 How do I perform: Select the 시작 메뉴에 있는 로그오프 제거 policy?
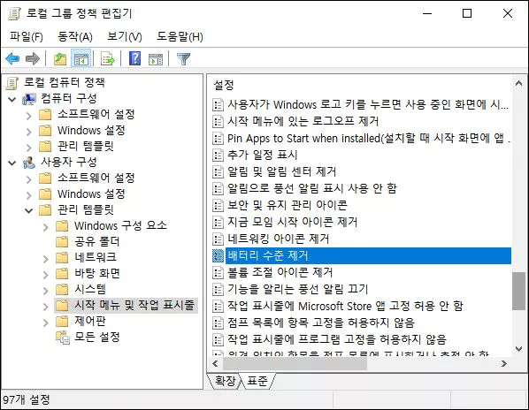(303, 121)
